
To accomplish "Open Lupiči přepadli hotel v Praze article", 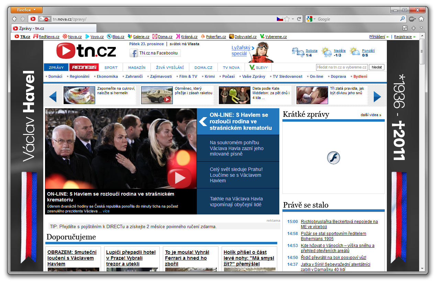I will 131,258.
